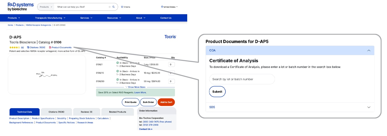
Task: Switch to the Technical Data tab
Action: click(25, 112)
